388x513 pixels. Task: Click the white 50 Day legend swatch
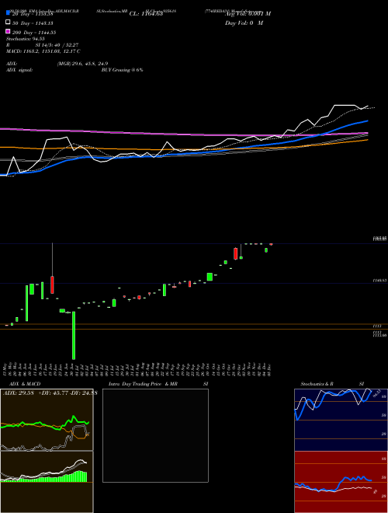coord(8,23)
